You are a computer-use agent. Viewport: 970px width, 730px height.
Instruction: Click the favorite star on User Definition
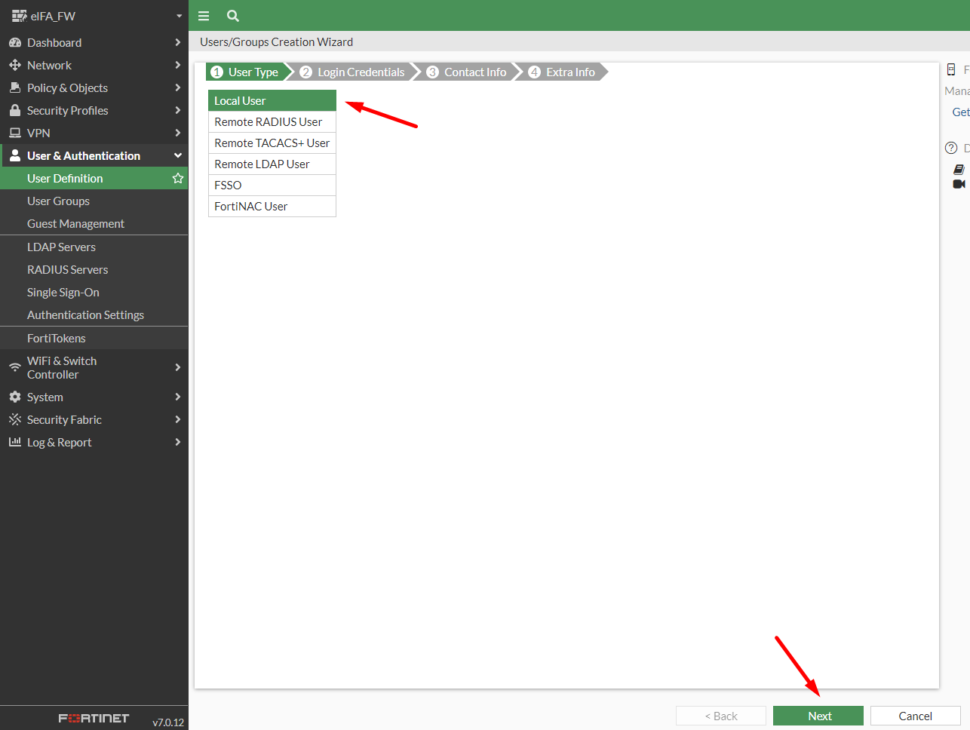[x=178, y=179]
